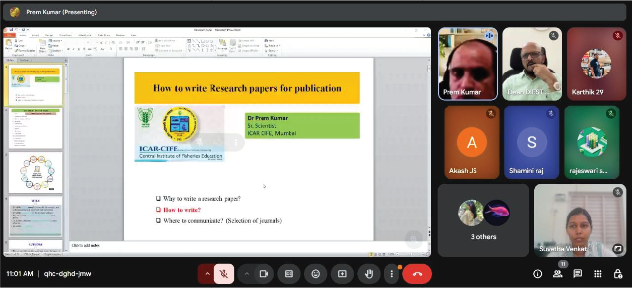Expand audio settings arrow beside microphone
Viewport: 632px width, 288px height.
pos(207,274)
